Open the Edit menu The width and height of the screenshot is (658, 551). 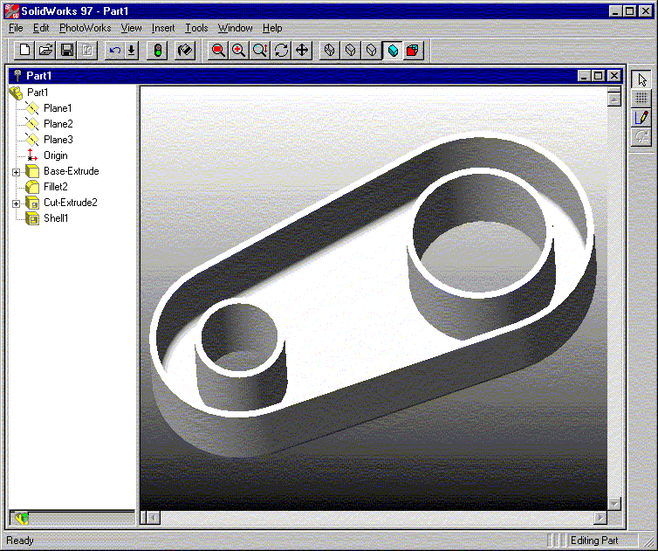(41, 28)
